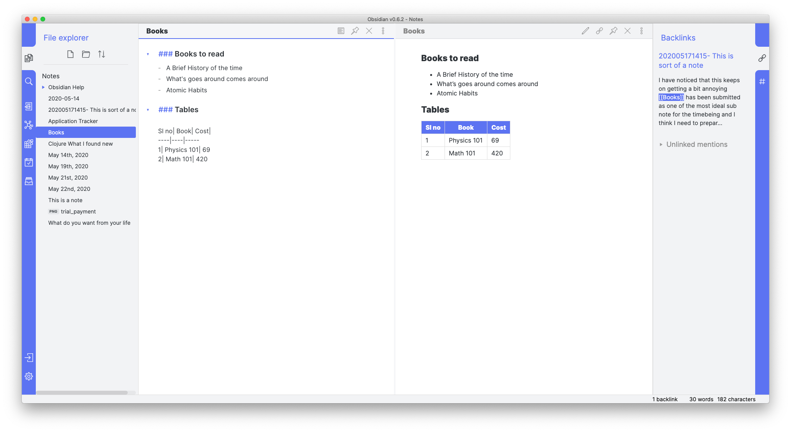Open the file explorer ribbon icon

[x=29, y=58]
